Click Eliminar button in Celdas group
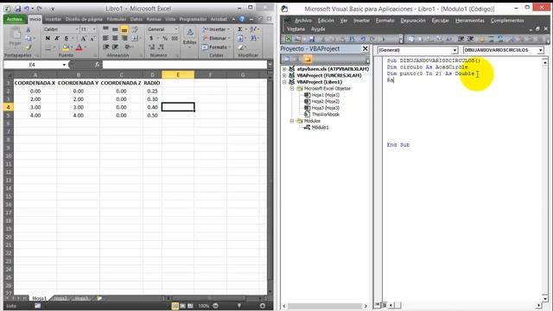553x311 pixels. [216, 38]
